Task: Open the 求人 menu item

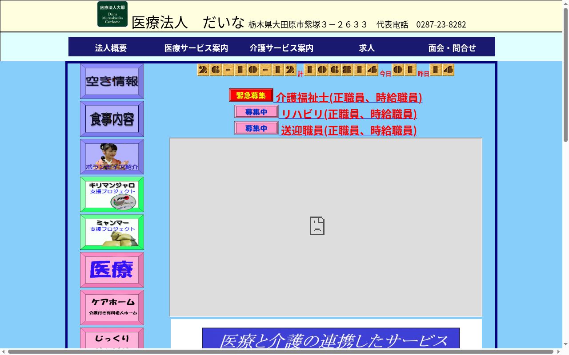Action: [367, 48]
